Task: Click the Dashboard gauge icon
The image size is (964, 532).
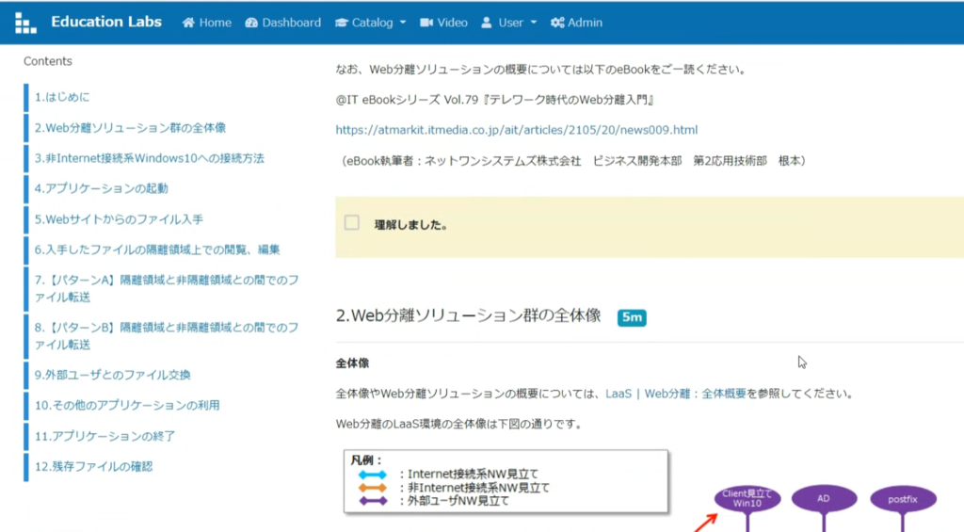Action: click(x=251, y=23)
